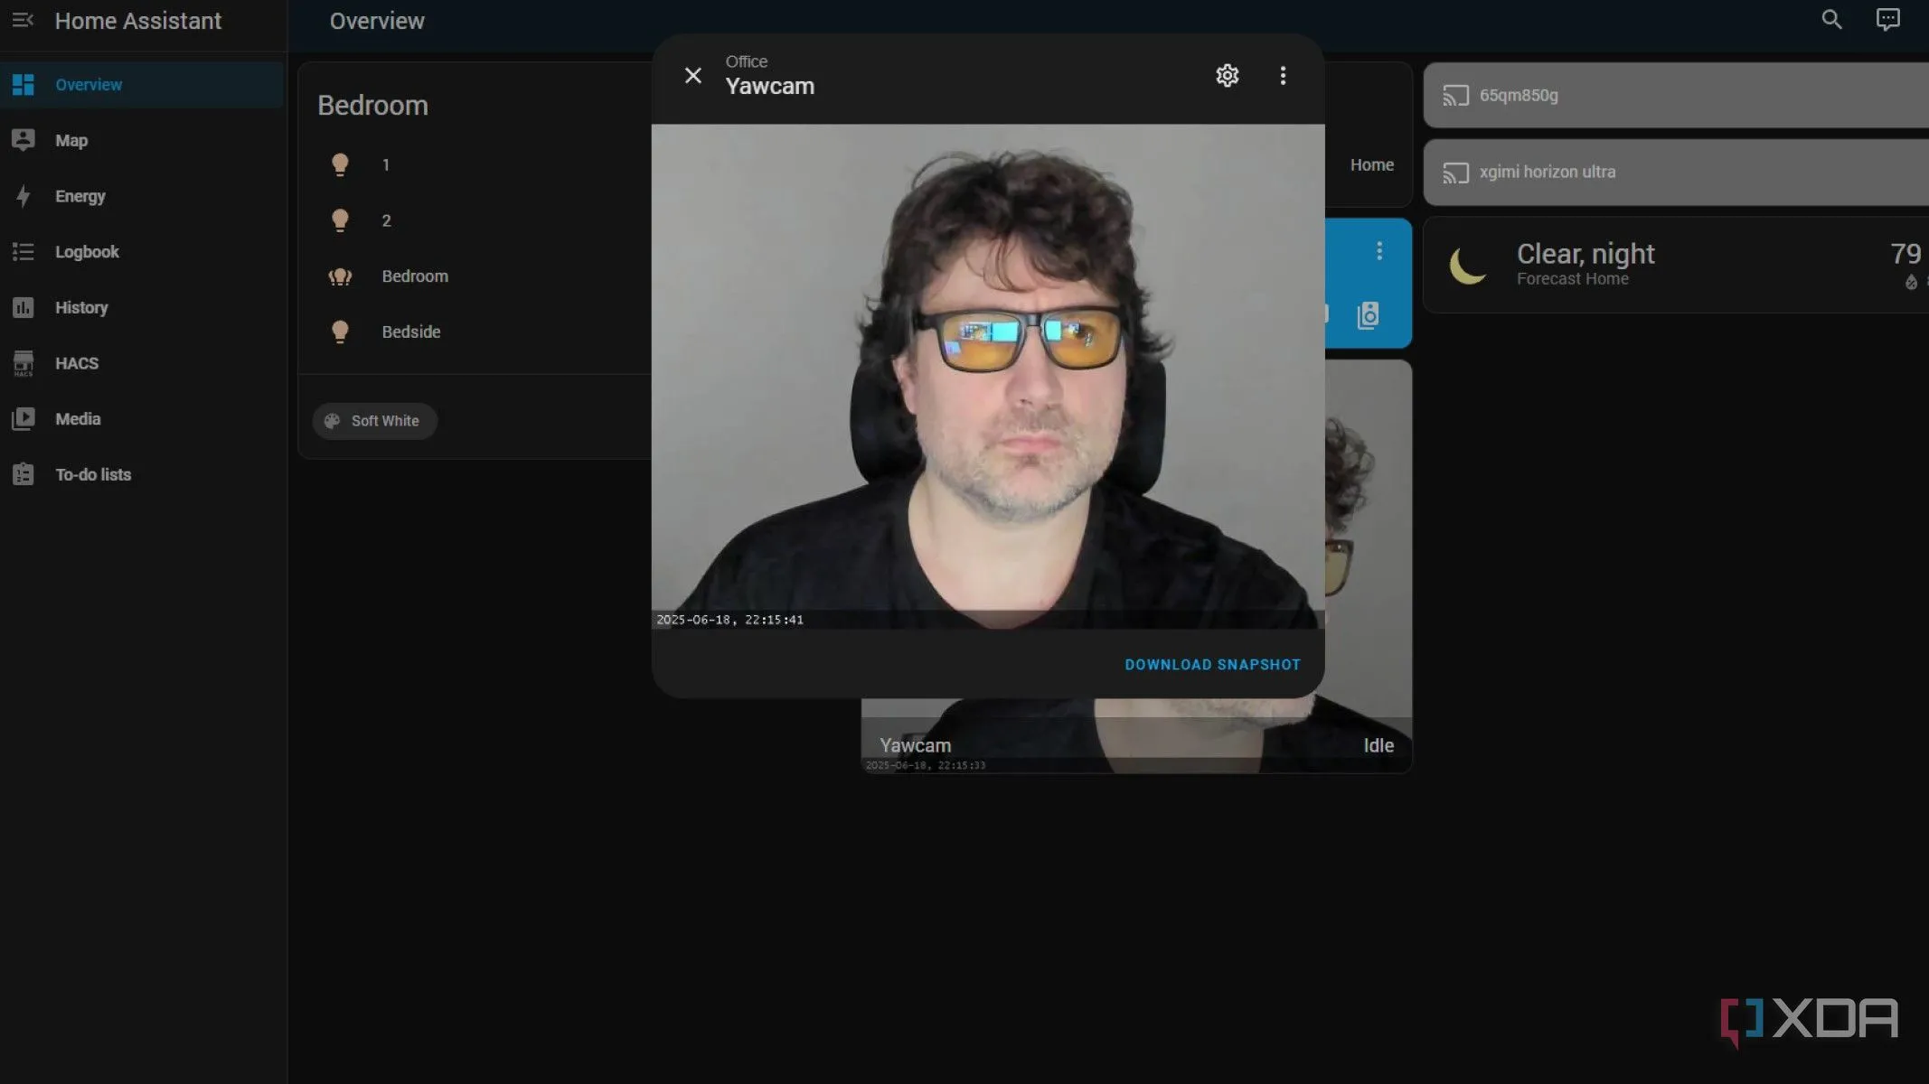Click the HACS store icon
Viewport: 1929px width, 1084px height.
point(24,363)
